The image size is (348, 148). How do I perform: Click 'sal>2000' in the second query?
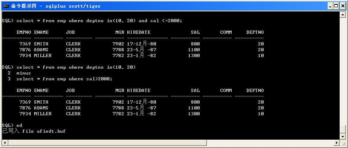point(101,79)
